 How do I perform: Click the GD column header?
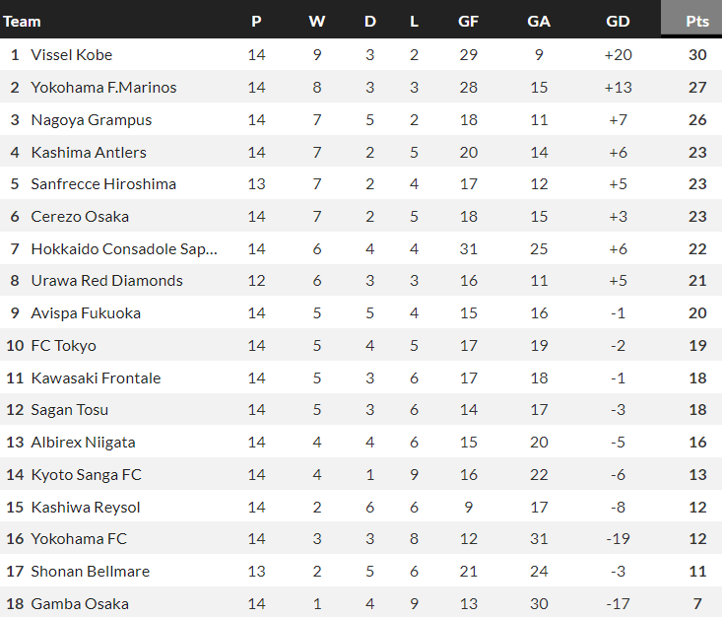[618, 21]
